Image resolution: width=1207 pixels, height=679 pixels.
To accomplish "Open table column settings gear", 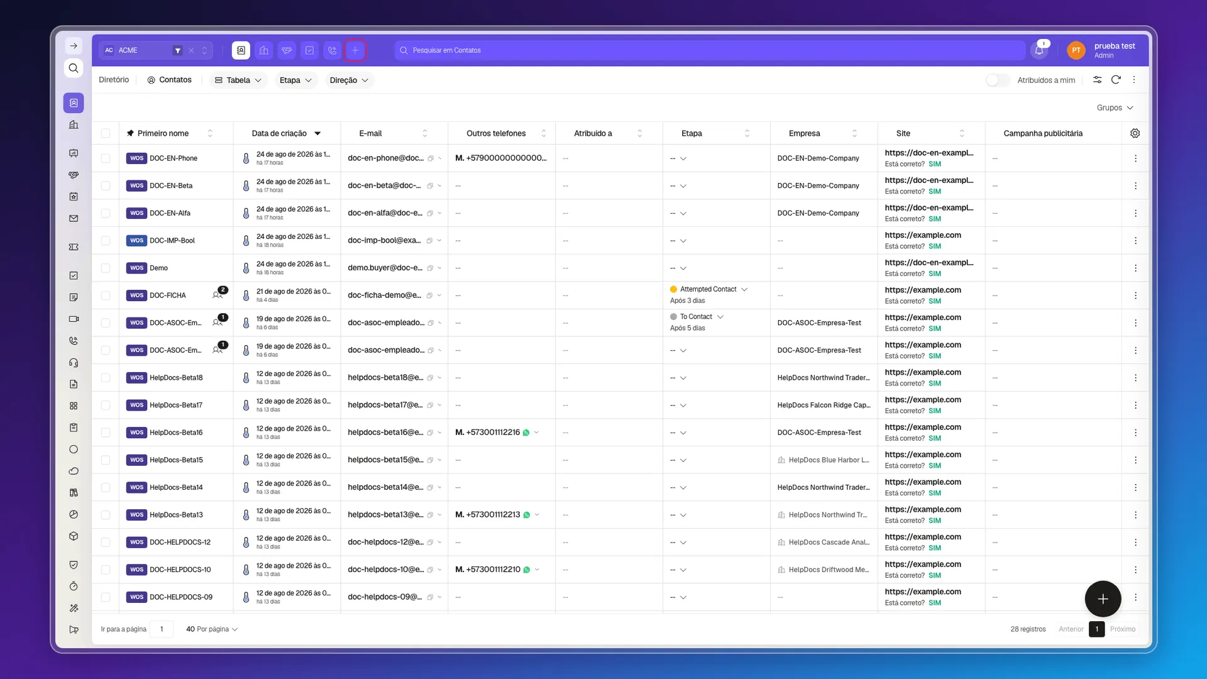I will click(1135, 133).
